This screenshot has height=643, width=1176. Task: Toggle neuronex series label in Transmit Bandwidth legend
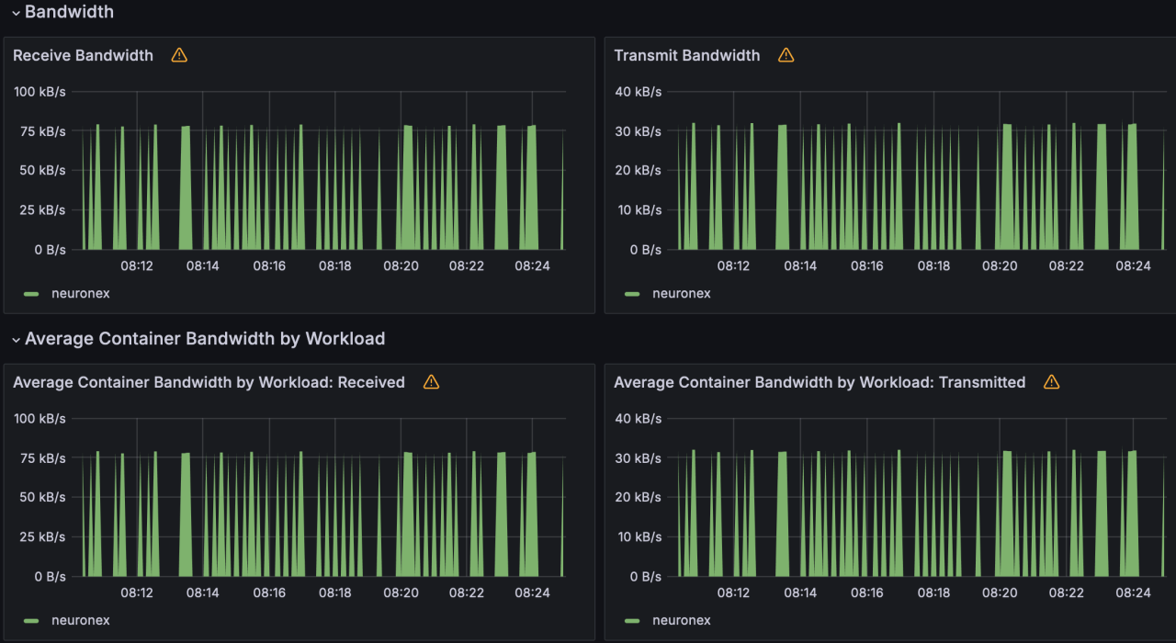click(681, 294)
